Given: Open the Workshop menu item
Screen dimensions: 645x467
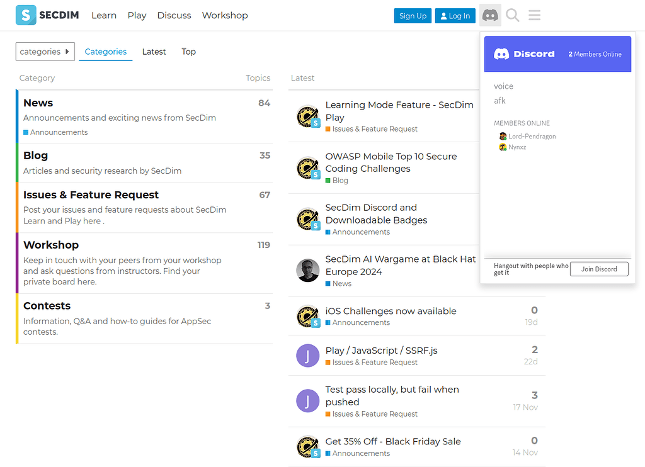Looking at the screenshot, I should (225, 15).
